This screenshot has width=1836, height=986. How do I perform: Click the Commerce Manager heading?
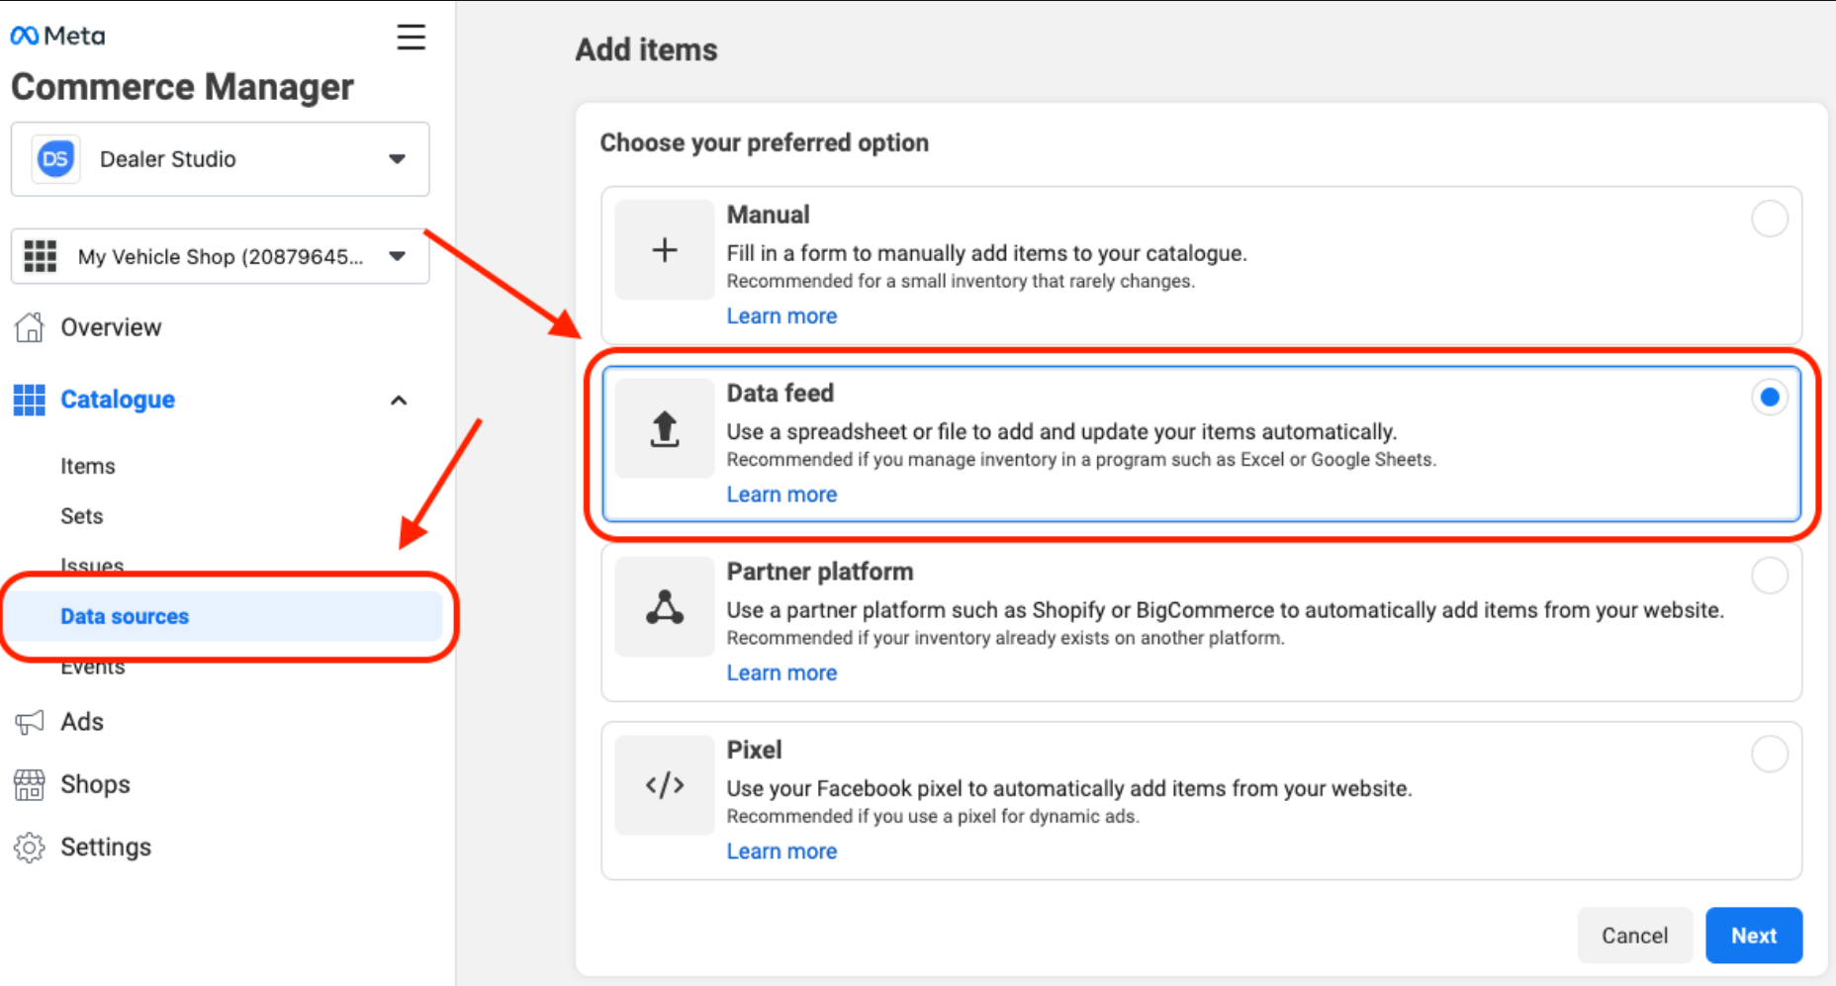click(x=182, y=87)
